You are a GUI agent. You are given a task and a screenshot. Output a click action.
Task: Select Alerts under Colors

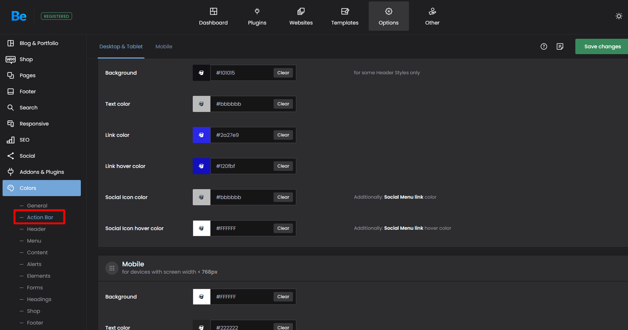point(34,264)
